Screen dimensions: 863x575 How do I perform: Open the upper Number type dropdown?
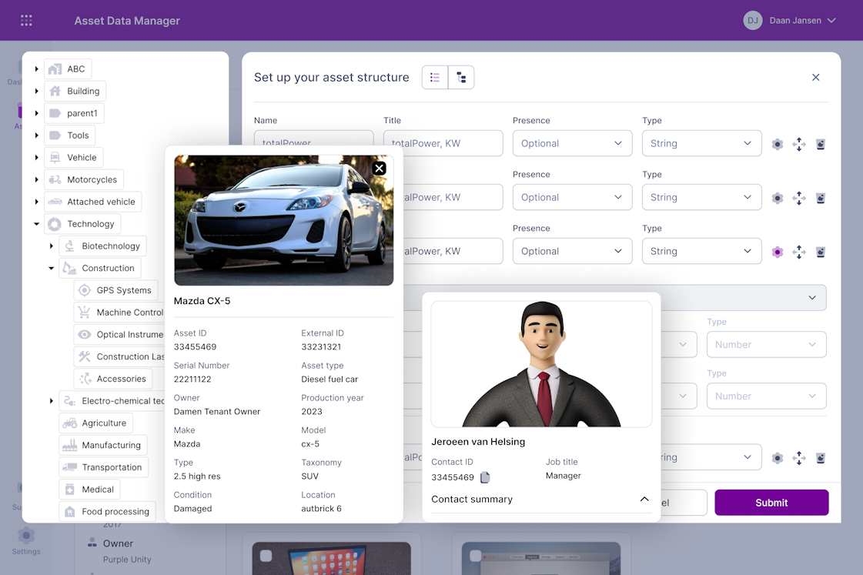click(x=766, y=344)
